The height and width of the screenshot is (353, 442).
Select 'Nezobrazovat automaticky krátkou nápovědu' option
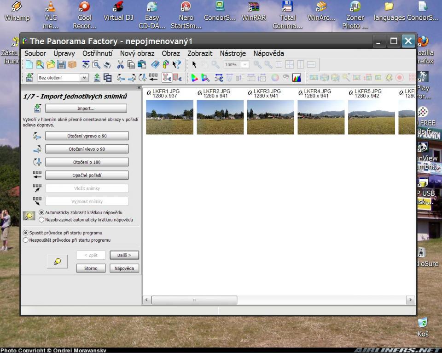42,220
